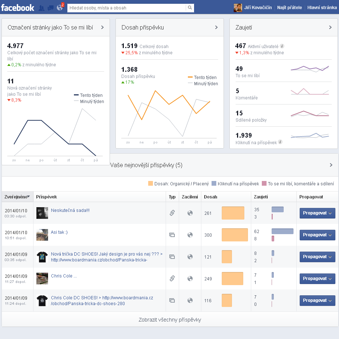The image size is (339, 339).
Task: Open Propagovat dropdown for Asi tak :)
Action: pos(318,235)
